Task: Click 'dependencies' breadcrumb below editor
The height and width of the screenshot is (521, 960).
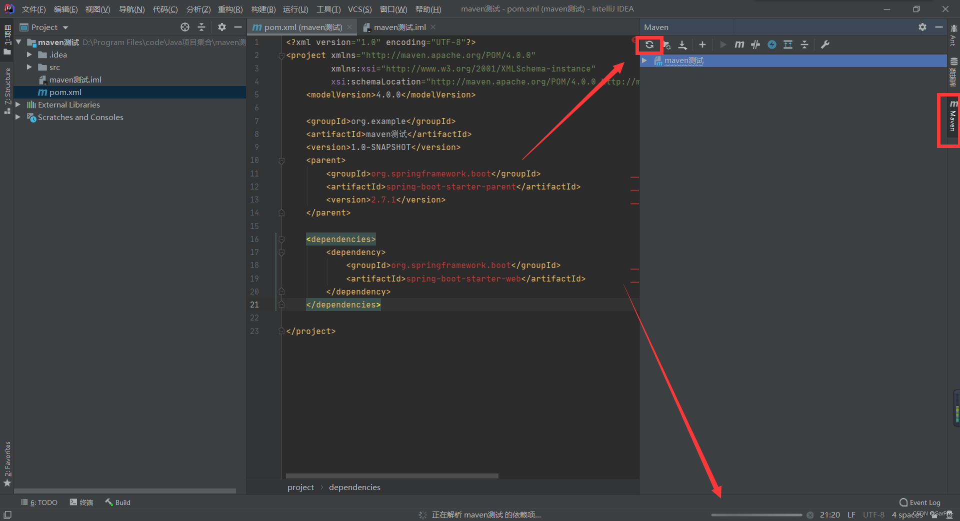Action: pos(354,487)
